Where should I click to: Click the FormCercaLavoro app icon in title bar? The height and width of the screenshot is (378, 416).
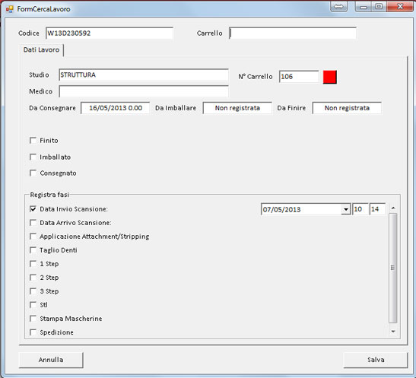pos(10,9)
